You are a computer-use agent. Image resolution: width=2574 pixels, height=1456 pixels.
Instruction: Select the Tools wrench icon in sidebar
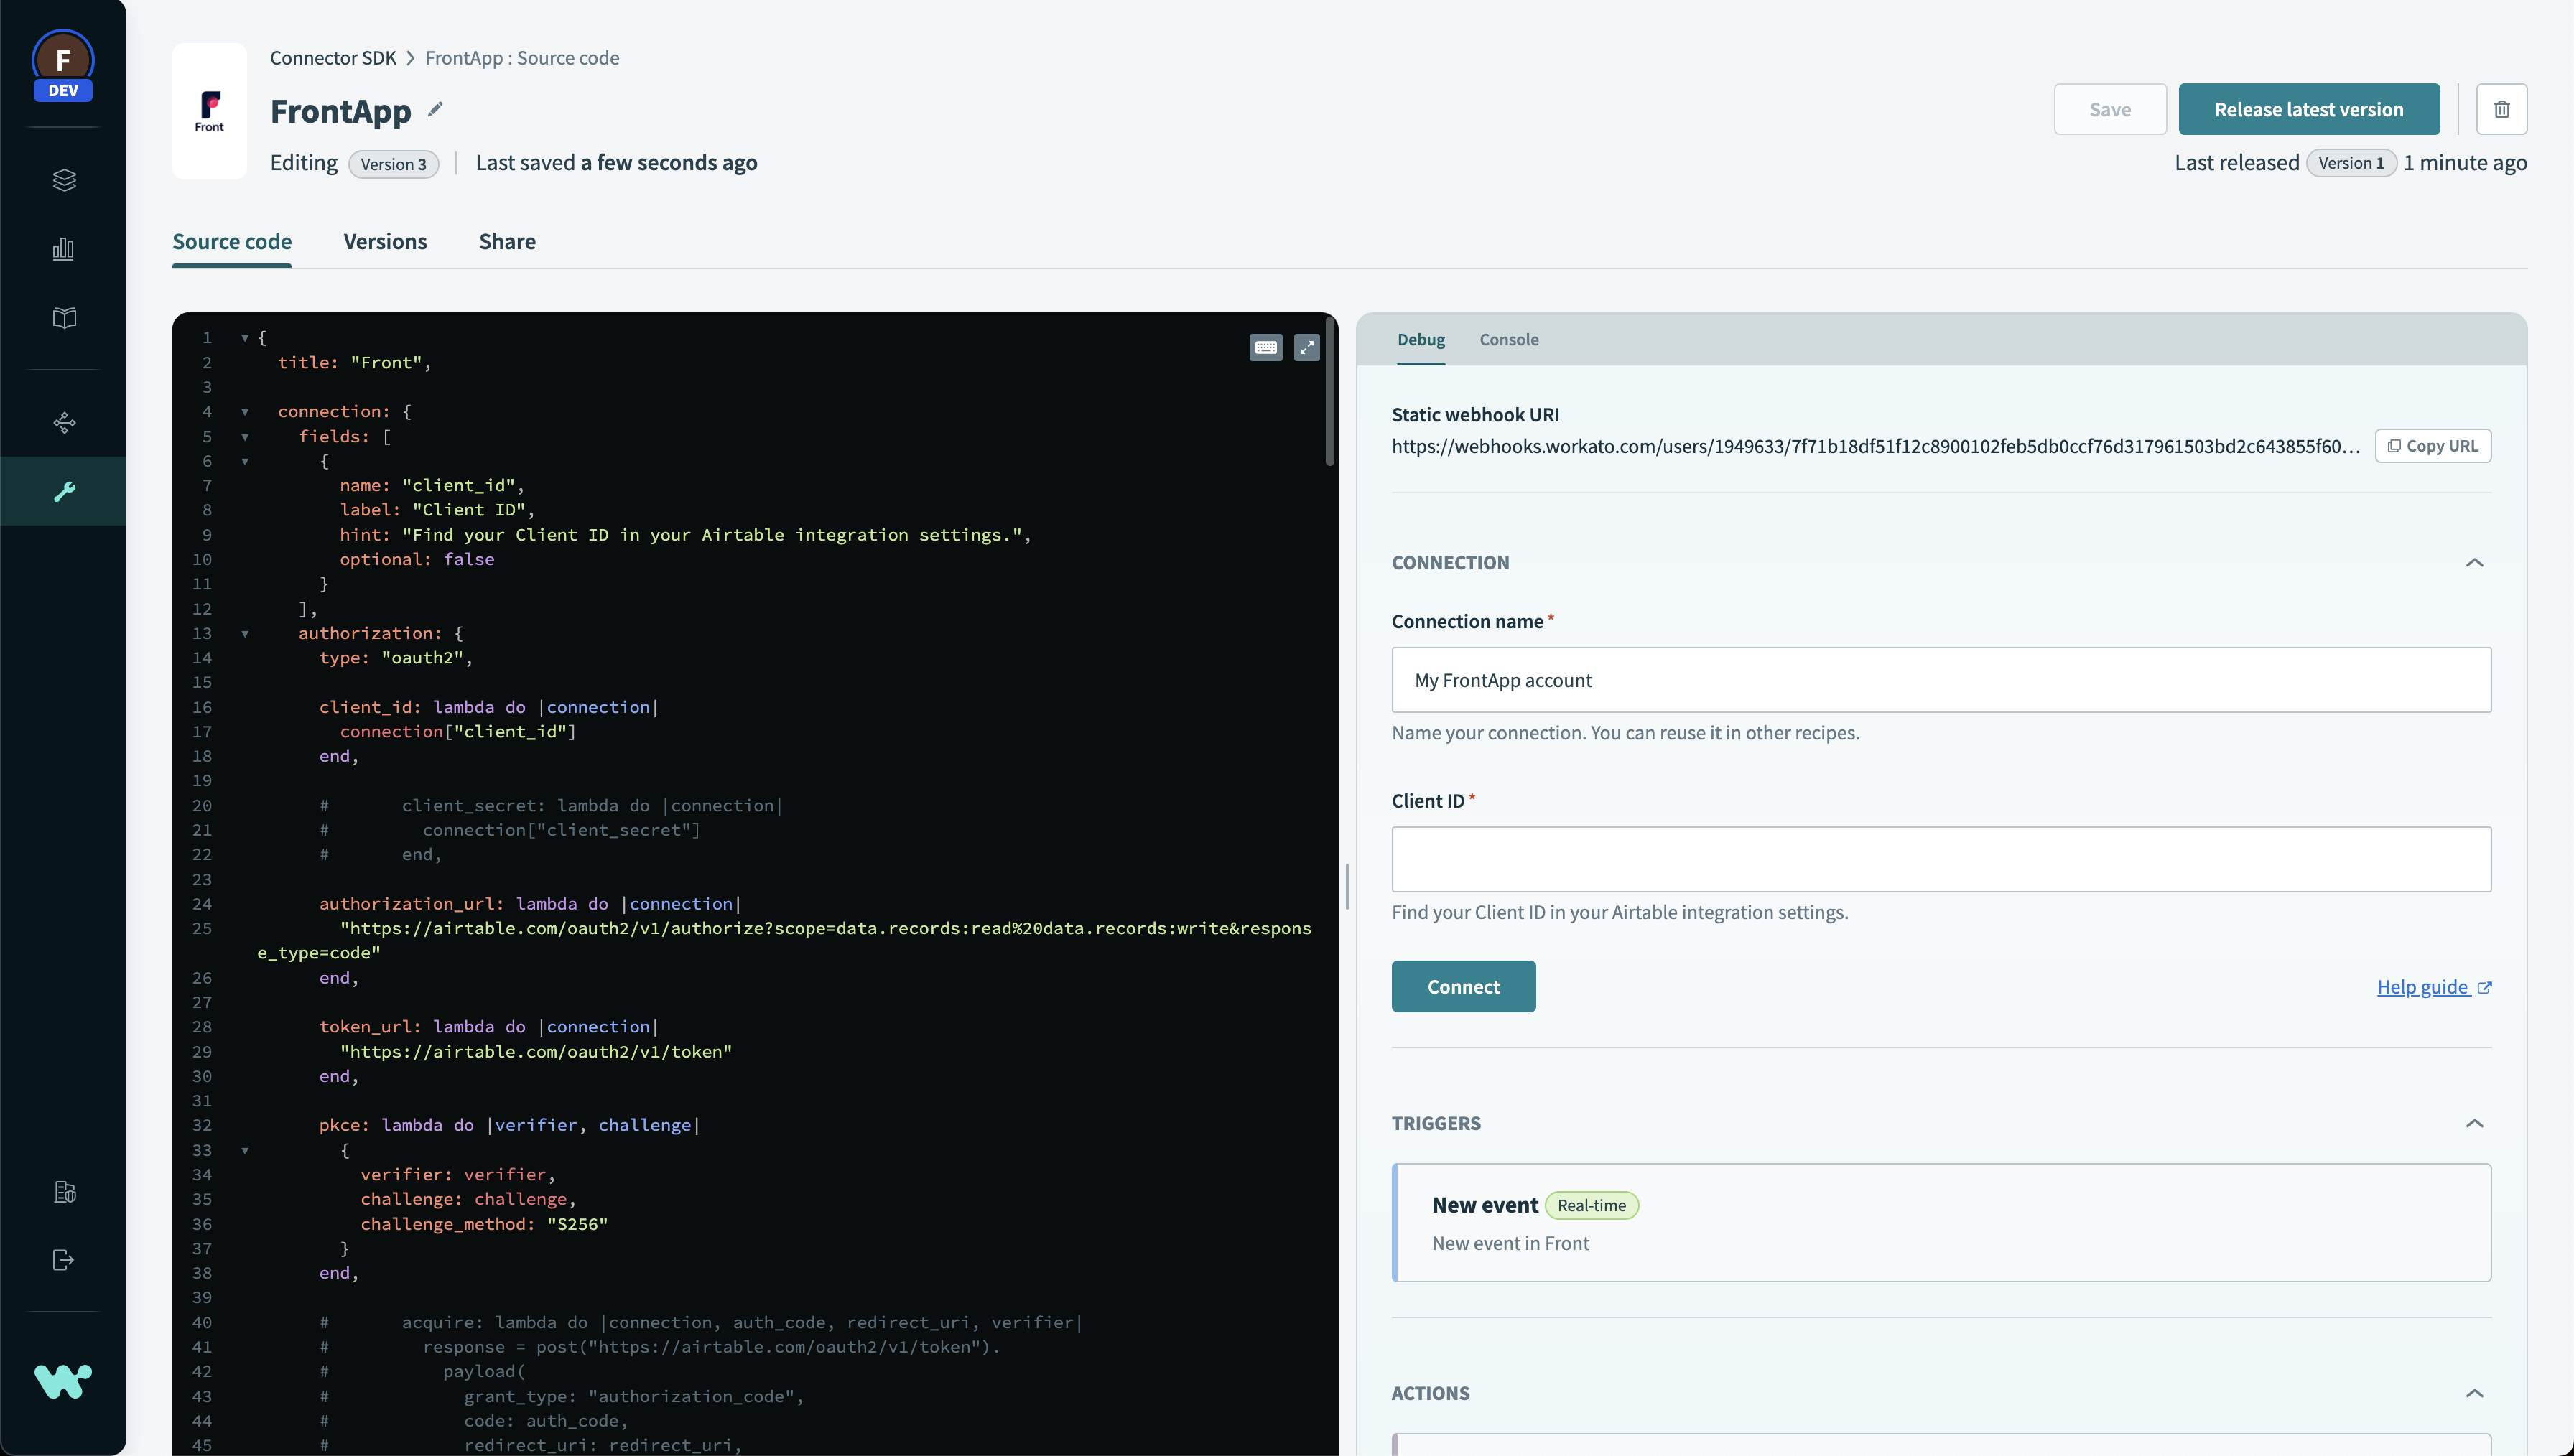63,490
